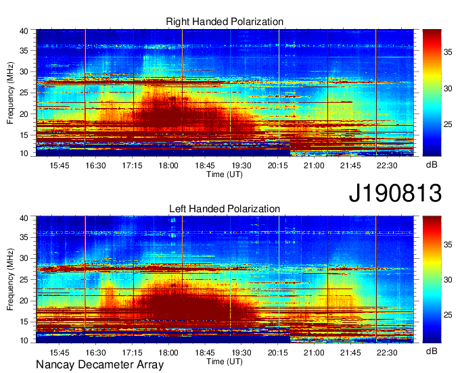The width and height of the screenshot is (460, 373).
Task: Click the 22:30 time tick of Left Handed plot
Action: (x=387, y=352)
